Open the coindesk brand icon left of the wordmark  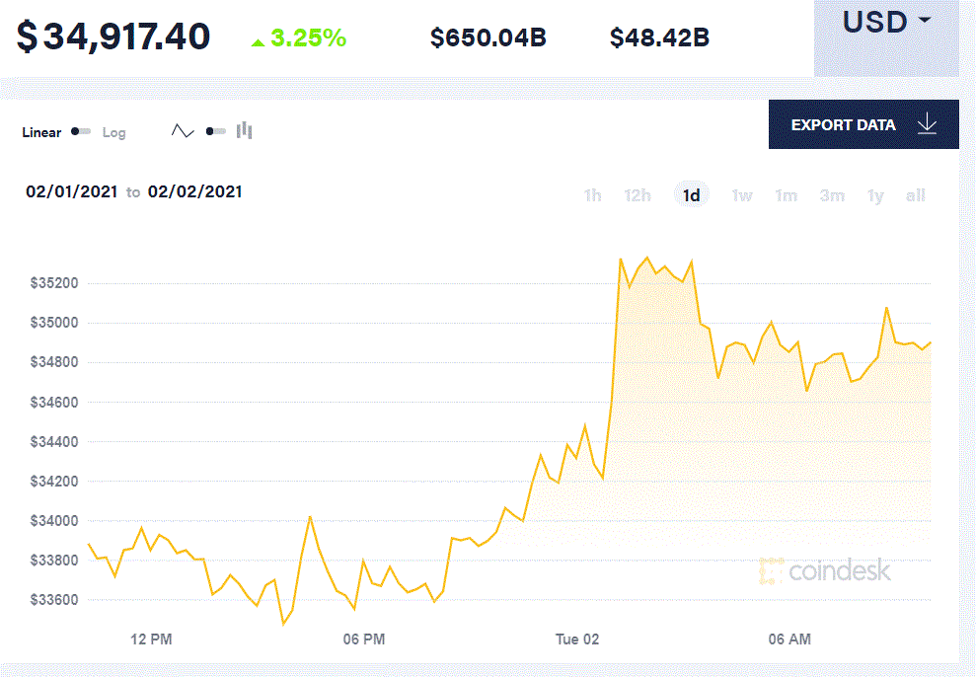coord(772,570)
